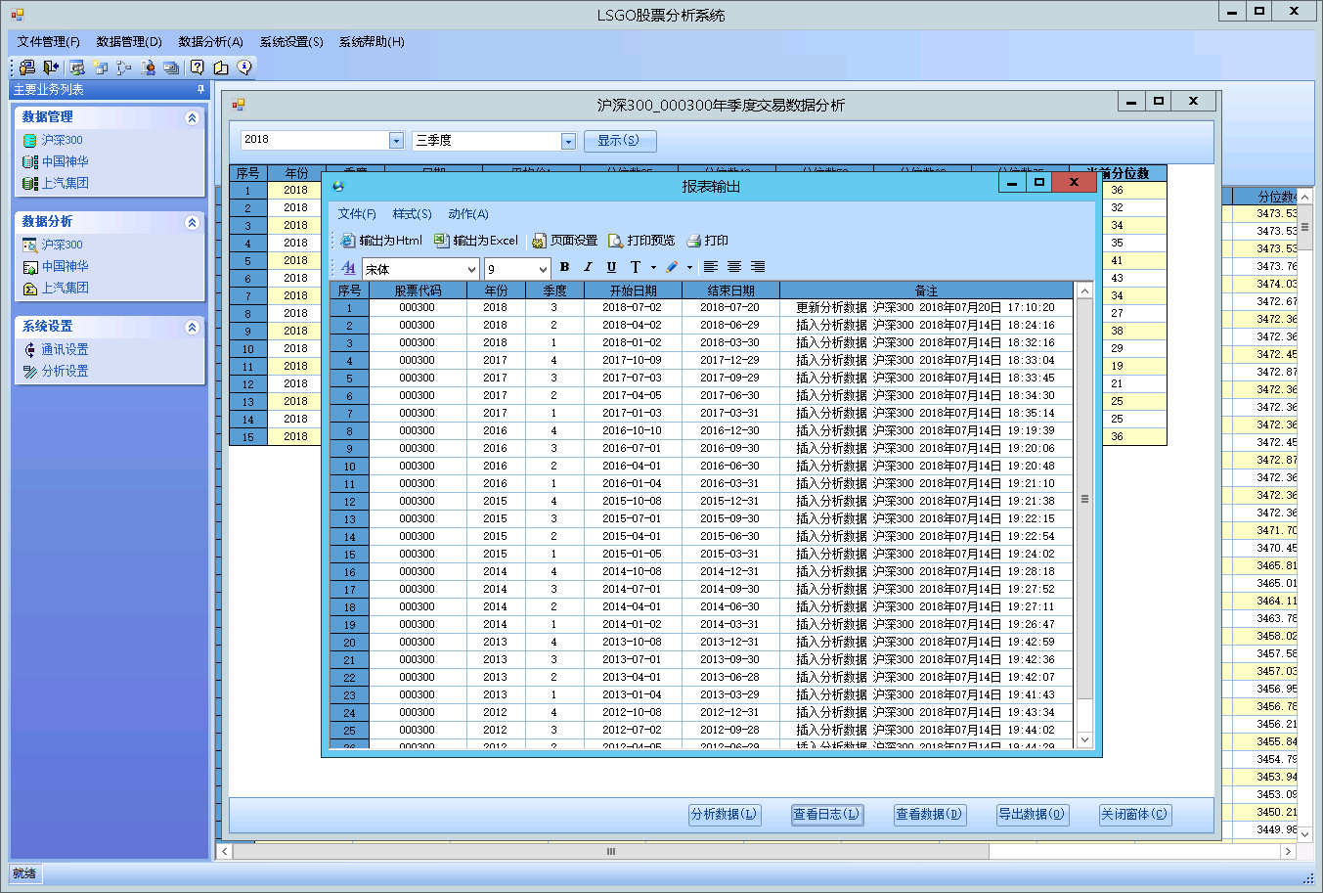Click the horizontal scrollbar thumb at window bottom

click(611, 851)
